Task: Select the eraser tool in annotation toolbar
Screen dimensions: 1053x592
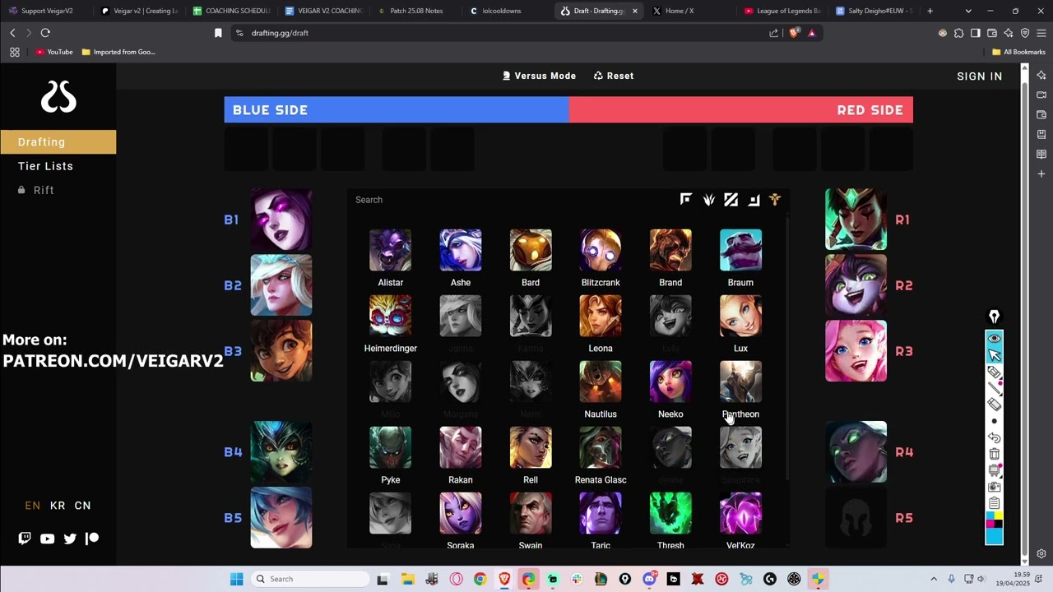Action: (994, 405)
